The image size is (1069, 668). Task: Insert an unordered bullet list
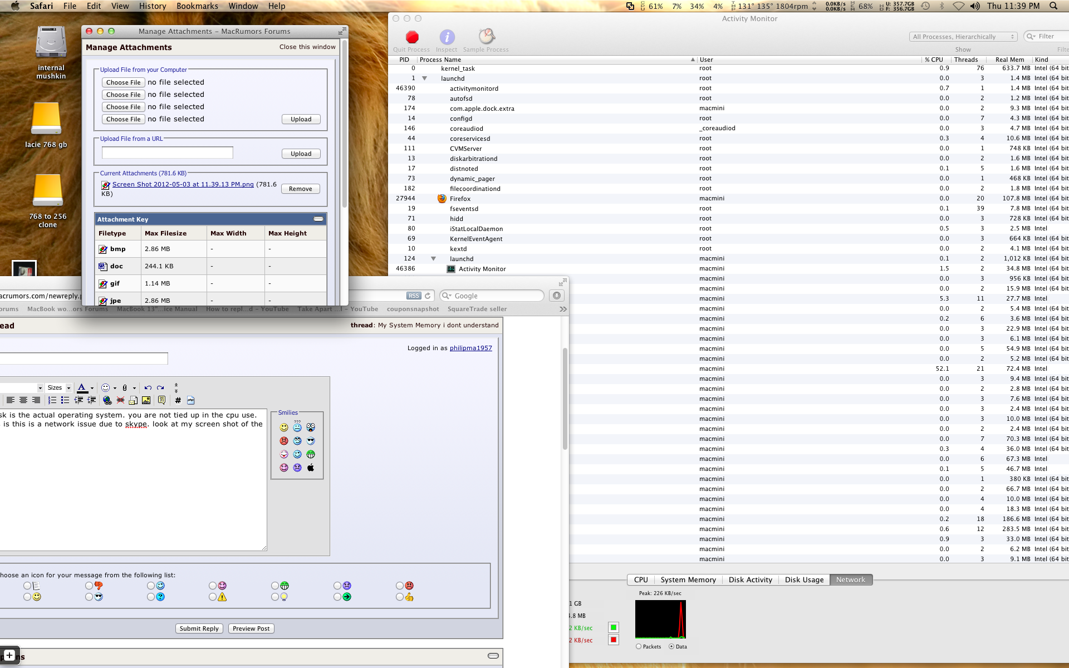point(65,400)
